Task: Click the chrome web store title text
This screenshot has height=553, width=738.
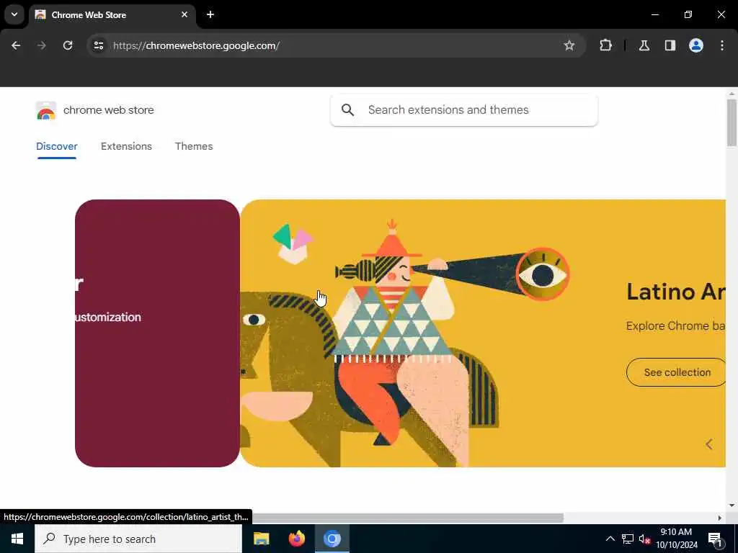Action: point(109,110)
